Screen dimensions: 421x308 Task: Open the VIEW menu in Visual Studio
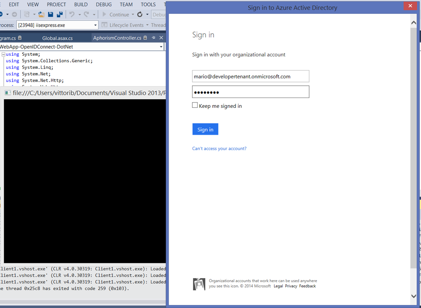[33, 5]
